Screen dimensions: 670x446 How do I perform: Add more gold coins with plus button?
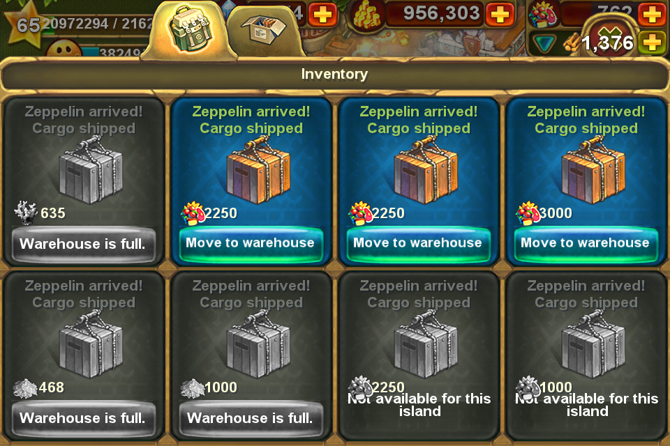tap(499, 15)
